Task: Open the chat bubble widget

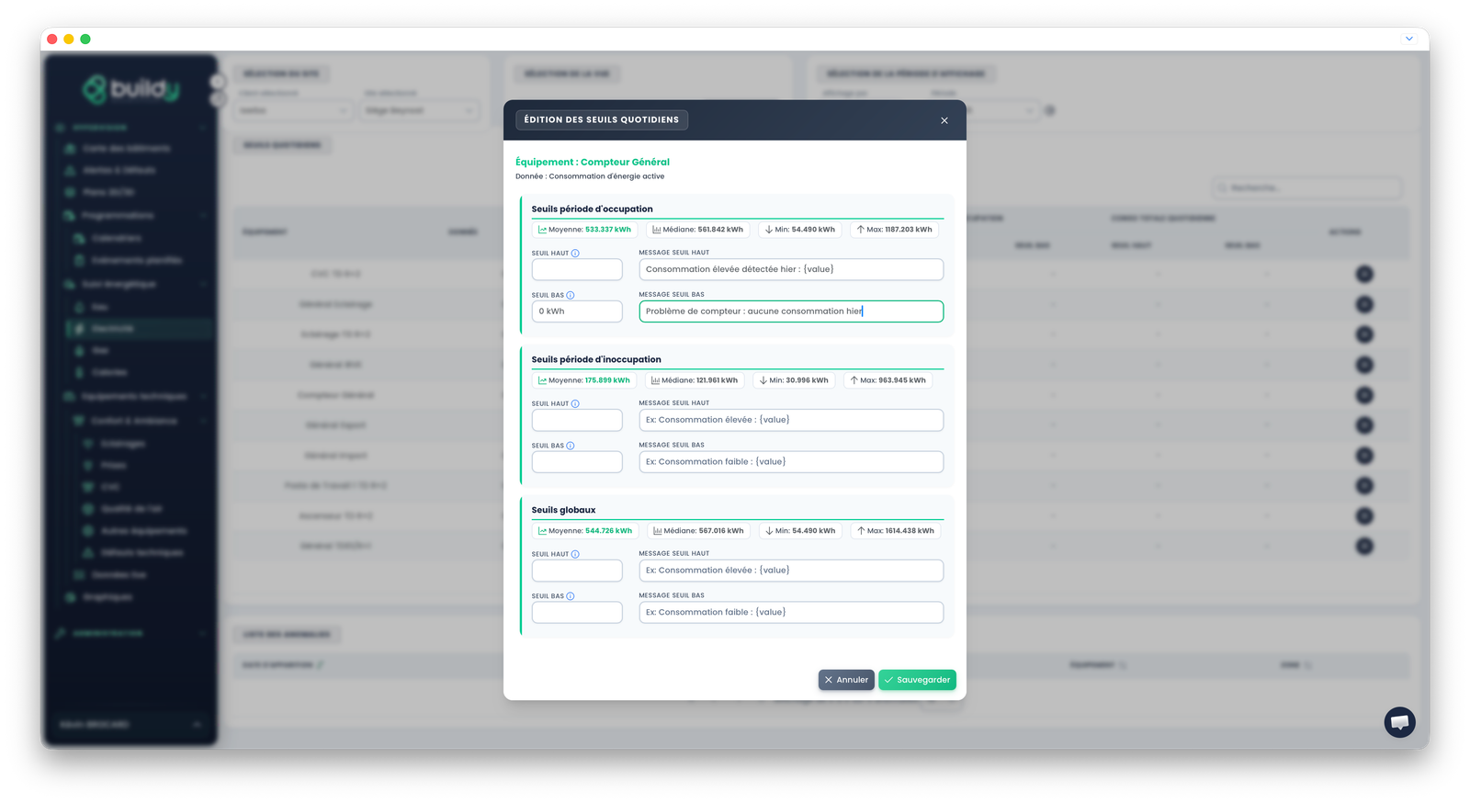Action: (1399, 722)
